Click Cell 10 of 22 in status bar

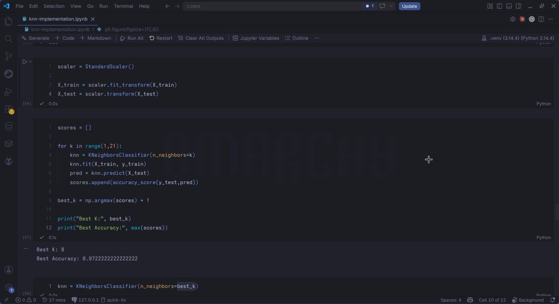coord(493,300)
